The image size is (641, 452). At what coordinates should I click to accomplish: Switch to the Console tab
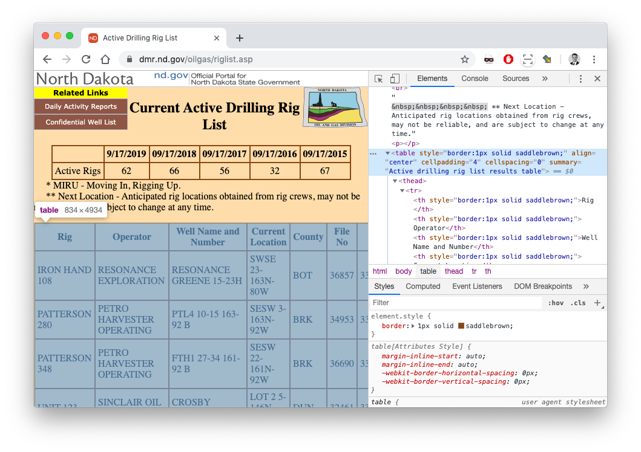coord(475,79)
